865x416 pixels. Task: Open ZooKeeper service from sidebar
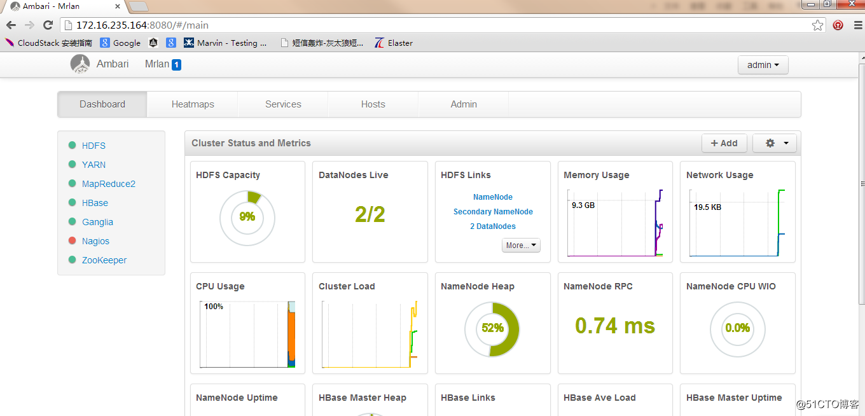pos(104,260)
